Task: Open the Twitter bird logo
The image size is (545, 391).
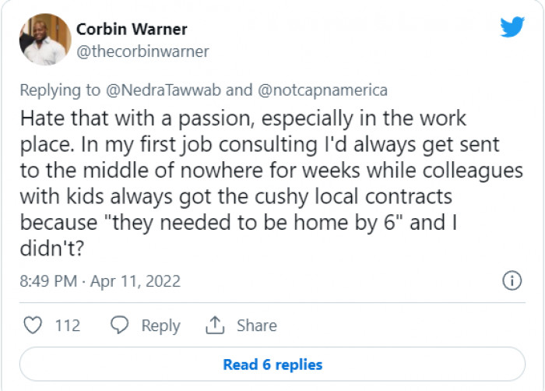Action: tap(512, 28)
